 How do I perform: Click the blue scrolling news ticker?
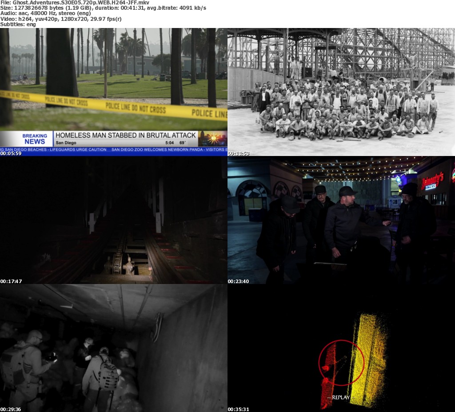point(113,150)
